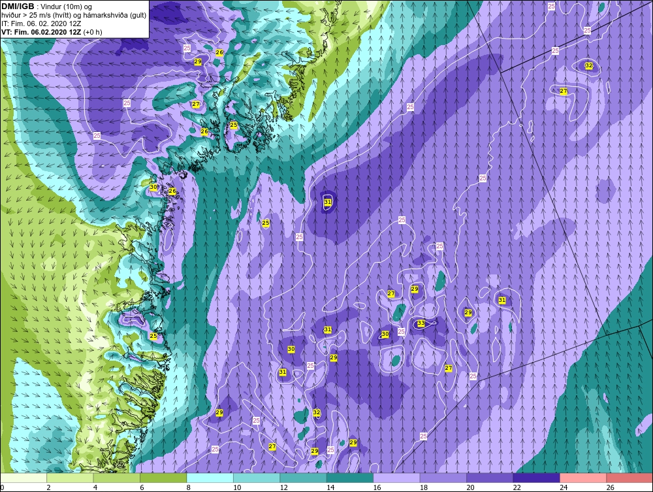Click the 'IT: Fim. 06. 02. 2020 12Z' line
653x492 pixels.
(40, 24)
